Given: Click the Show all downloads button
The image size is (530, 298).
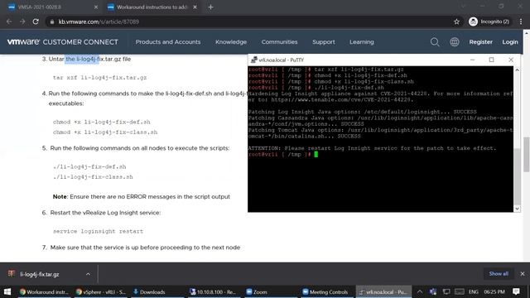Looking at the screenshot, I should point(499,274).
